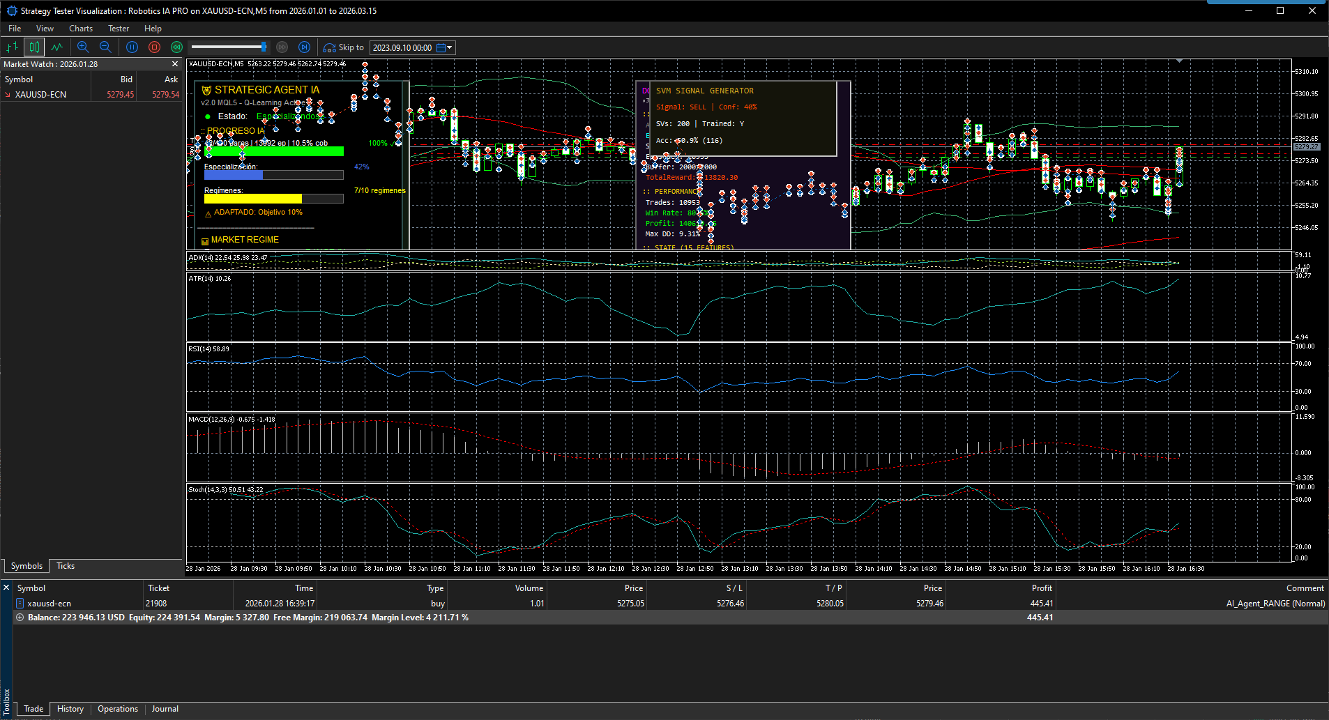Sort trades by Profit column header
1329x720 pixels.
(x=1041, y=588)
